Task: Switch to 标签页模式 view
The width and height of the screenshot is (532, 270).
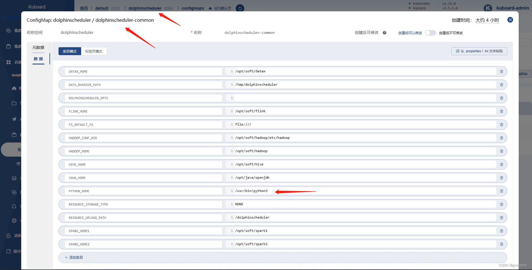Action: pos(94,51)
